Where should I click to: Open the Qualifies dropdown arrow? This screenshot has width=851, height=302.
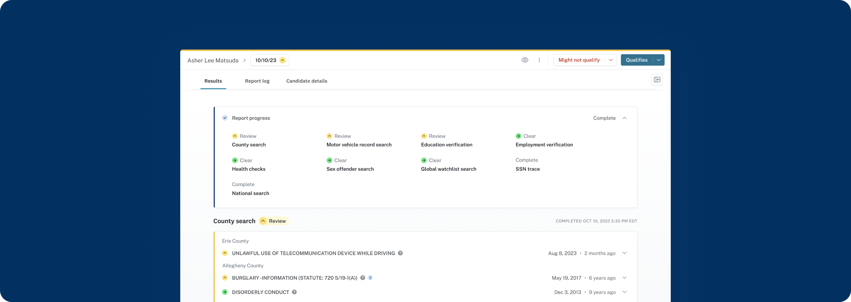659,60
